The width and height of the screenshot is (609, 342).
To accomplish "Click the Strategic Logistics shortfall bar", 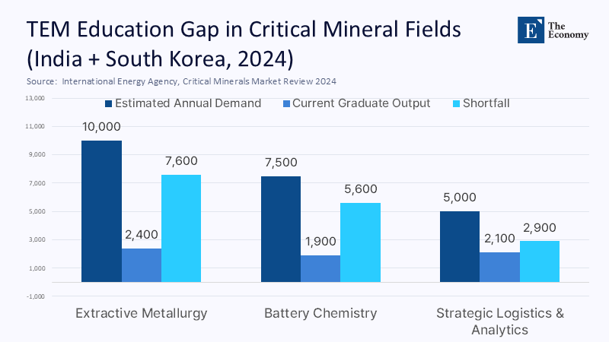I will [540, 261].
